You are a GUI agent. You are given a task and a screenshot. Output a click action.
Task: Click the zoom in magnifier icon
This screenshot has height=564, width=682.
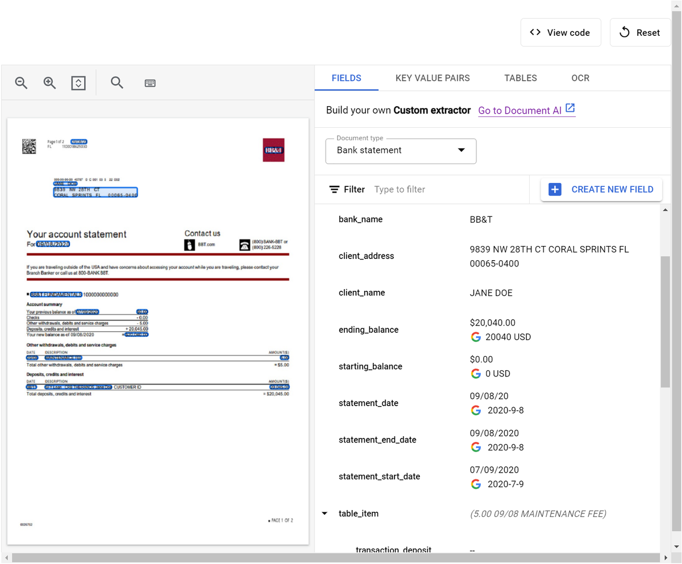[x=50, y=83]
